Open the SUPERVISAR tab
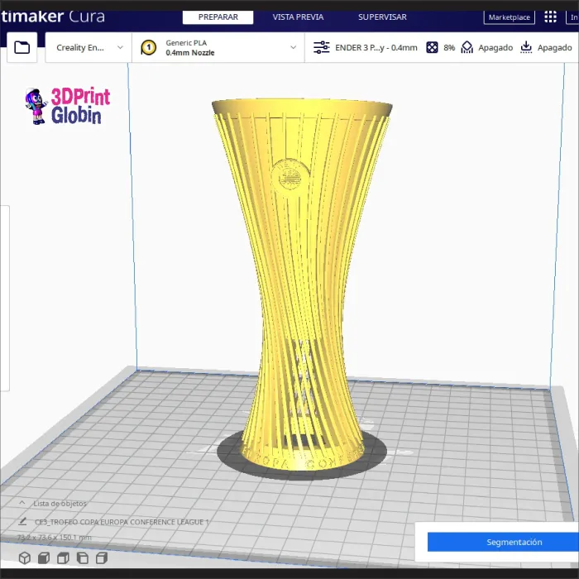 point(382,17)
